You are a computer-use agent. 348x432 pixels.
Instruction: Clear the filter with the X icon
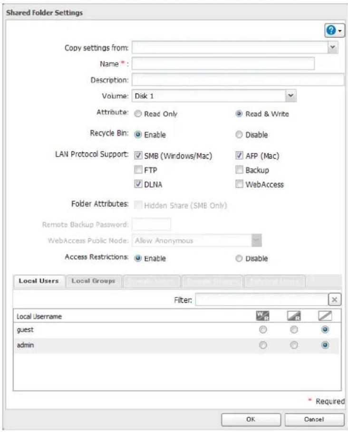pyautogui.click(x=335, y=299)
